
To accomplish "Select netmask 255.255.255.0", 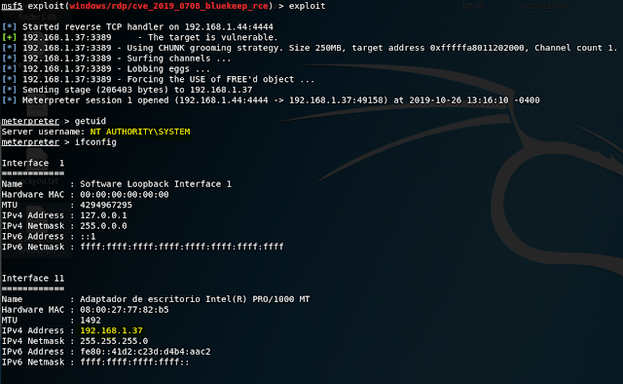I will click(x=114, y=341).
